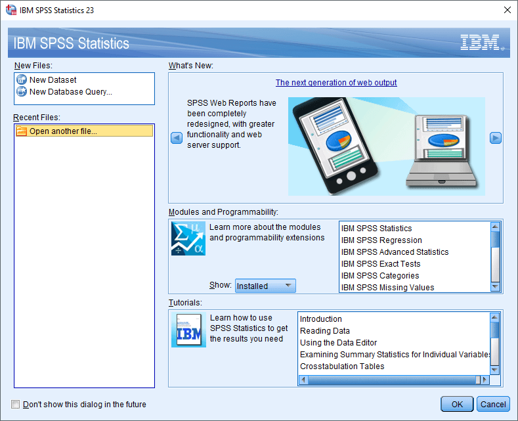Select IBM SPSS Regression module
This screenshot has width=518, height=421.
pyautogui.click(x=381, y=240)
